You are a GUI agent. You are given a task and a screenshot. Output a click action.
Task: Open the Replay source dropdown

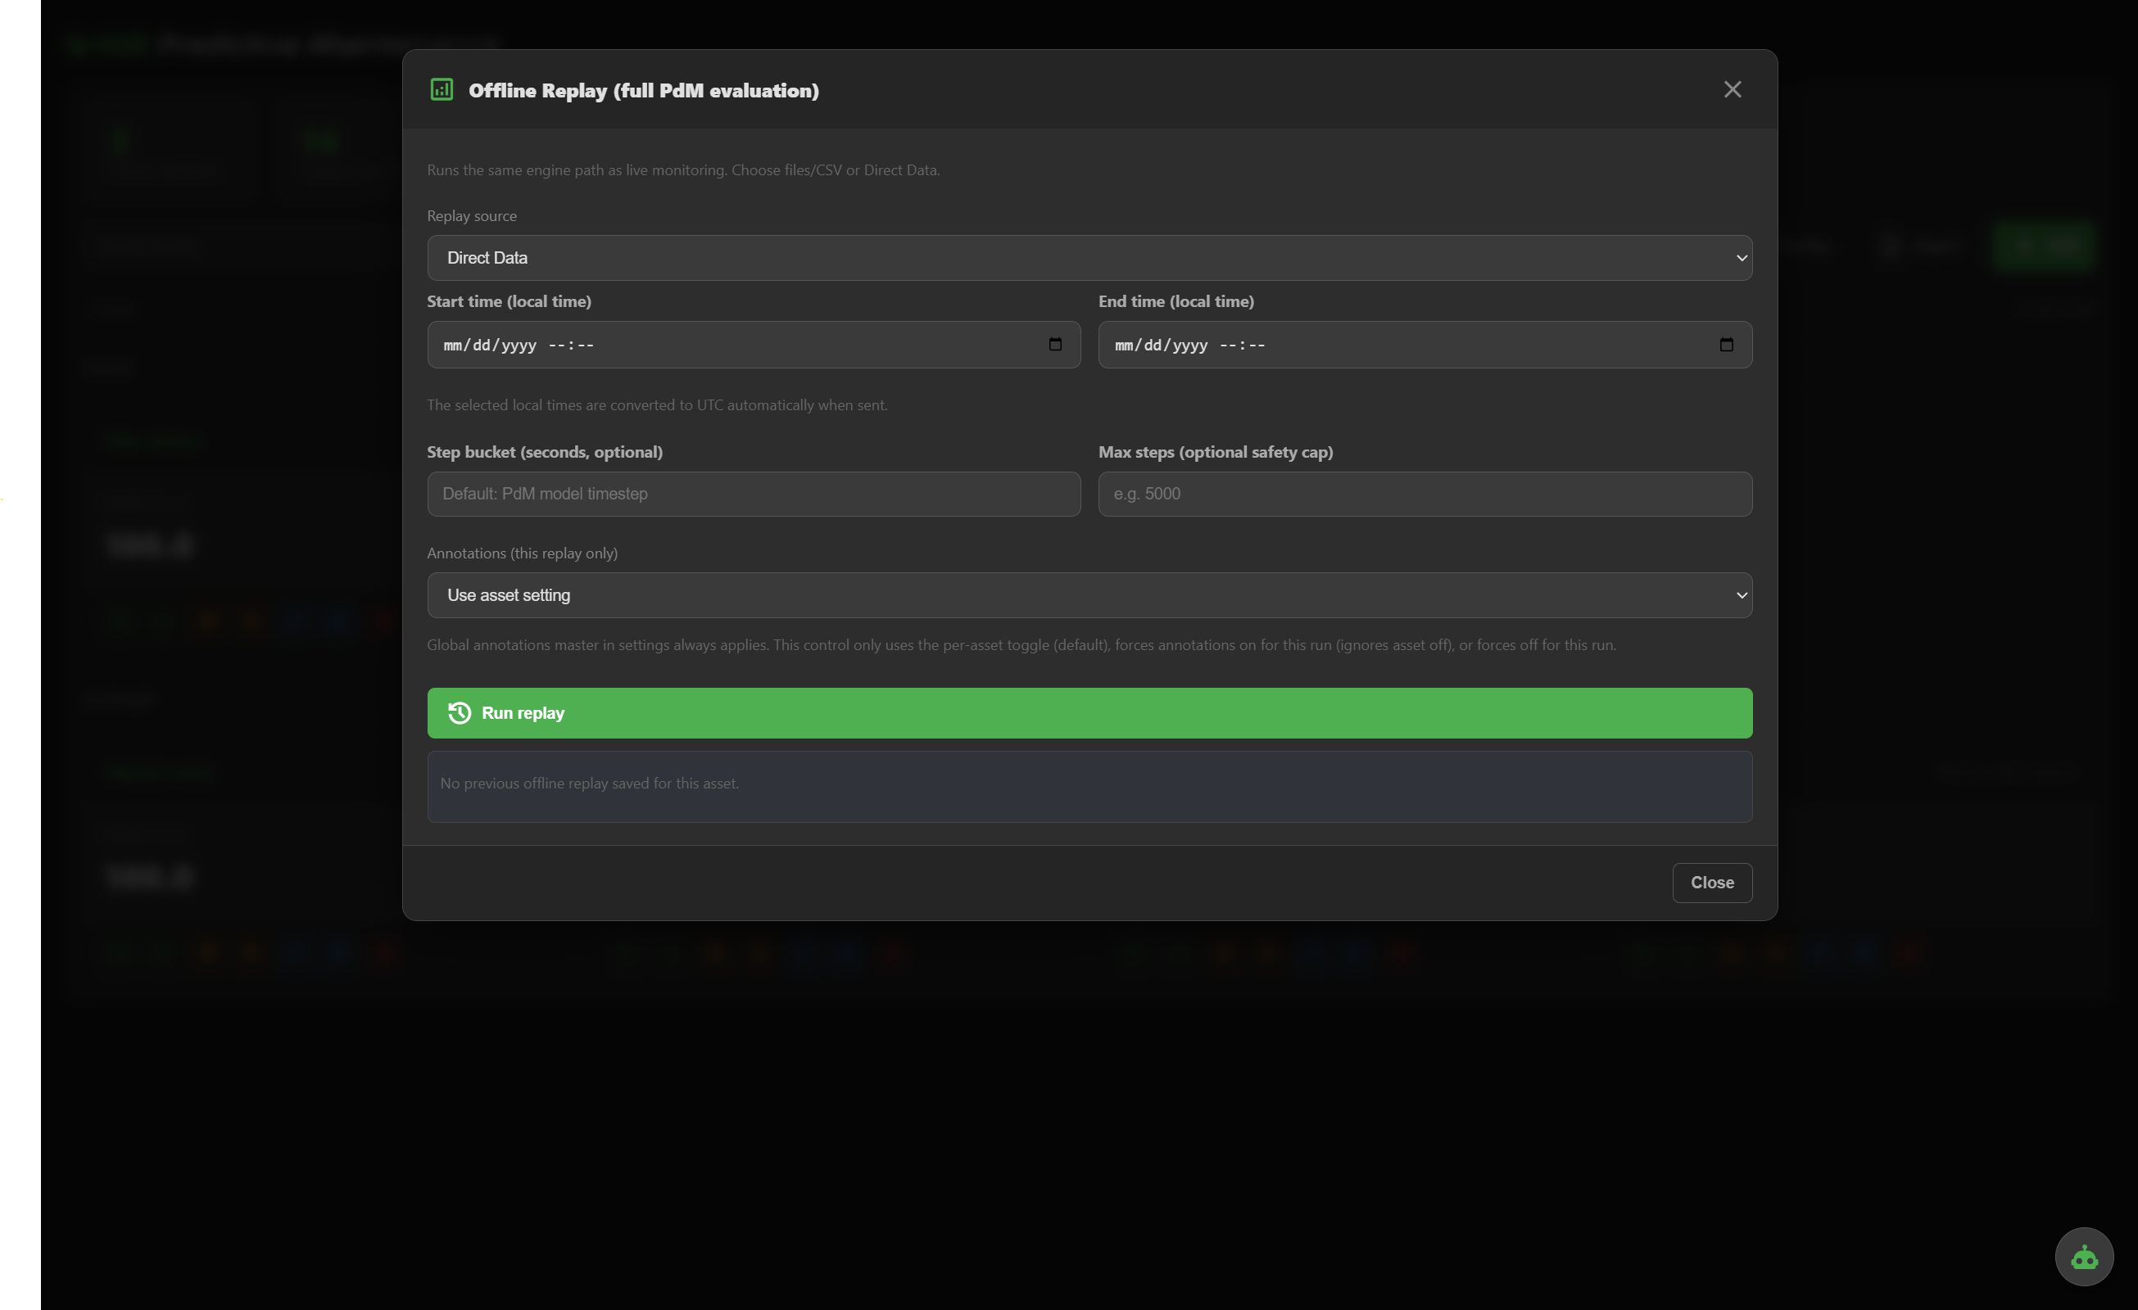coord(1089,258)
